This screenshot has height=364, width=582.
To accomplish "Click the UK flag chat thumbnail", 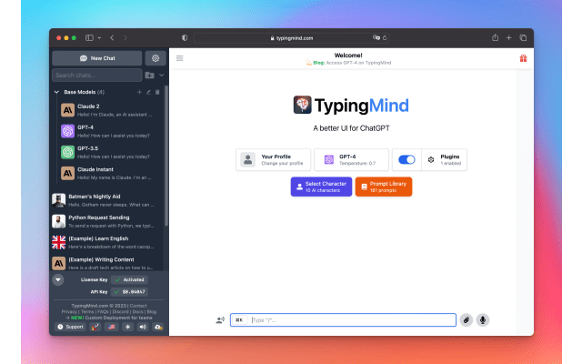I will (58, 243).
